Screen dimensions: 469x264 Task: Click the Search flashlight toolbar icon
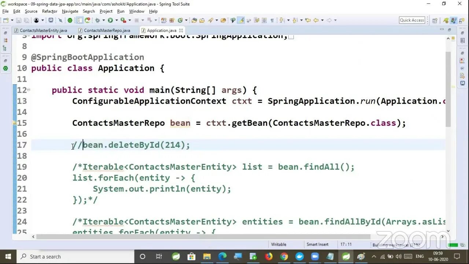click(211, 20)
